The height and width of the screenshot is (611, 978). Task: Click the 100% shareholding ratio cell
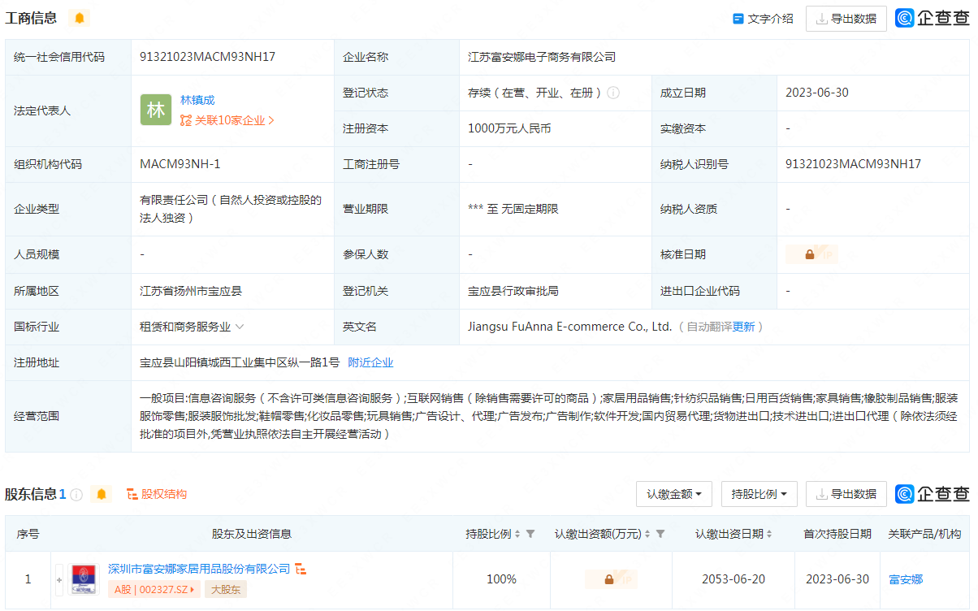coord(501,579)
